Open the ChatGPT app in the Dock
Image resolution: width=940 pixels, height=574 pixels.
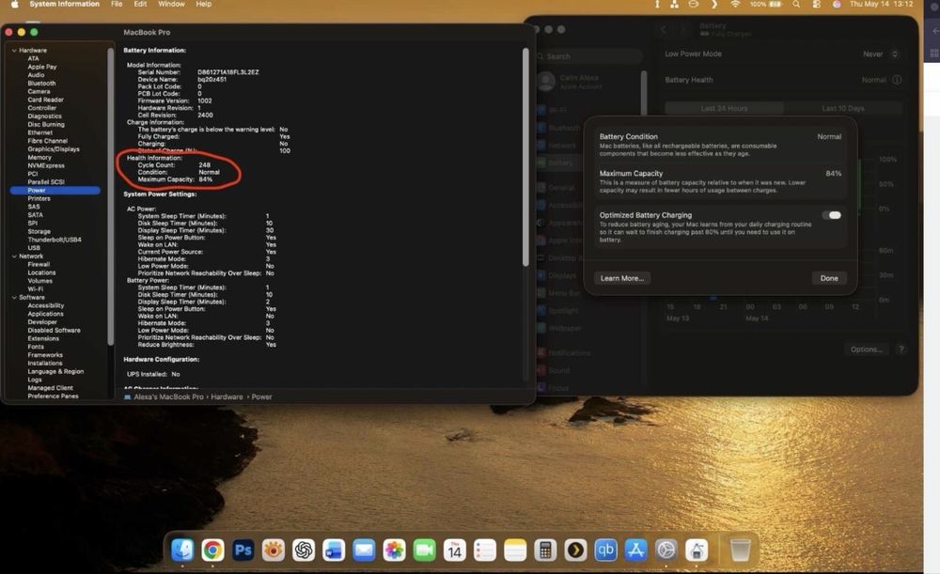[x=304, y=550]
